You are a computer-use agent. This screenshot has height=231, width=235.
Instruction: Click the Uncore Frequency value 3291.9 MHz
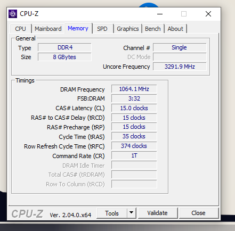(x=180, y=67)
